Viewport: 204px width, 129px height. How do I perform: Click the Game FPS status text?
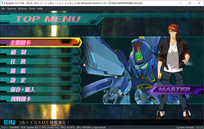point(43,127)
